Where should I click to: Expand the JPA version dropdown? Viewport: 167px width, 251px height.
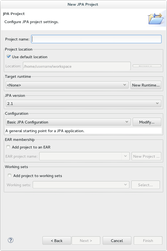83,103
